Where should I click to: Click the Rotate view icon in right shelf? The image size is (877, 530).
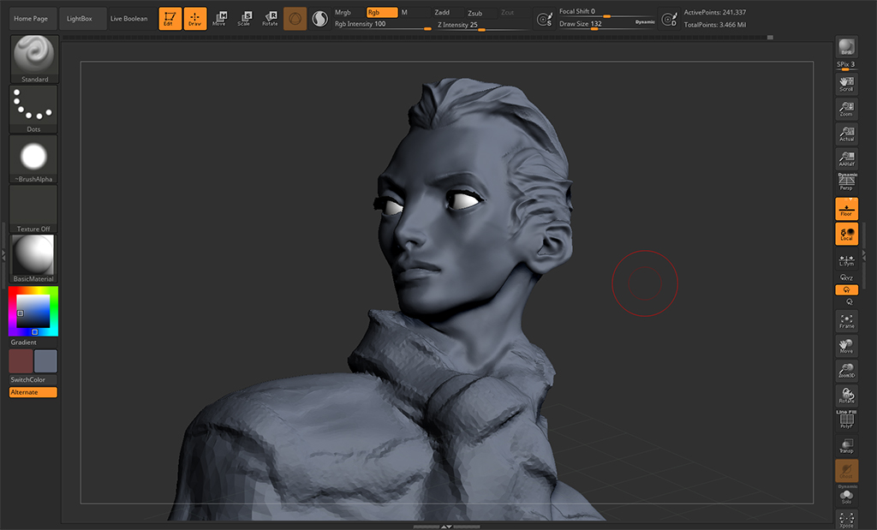point(846,396)
